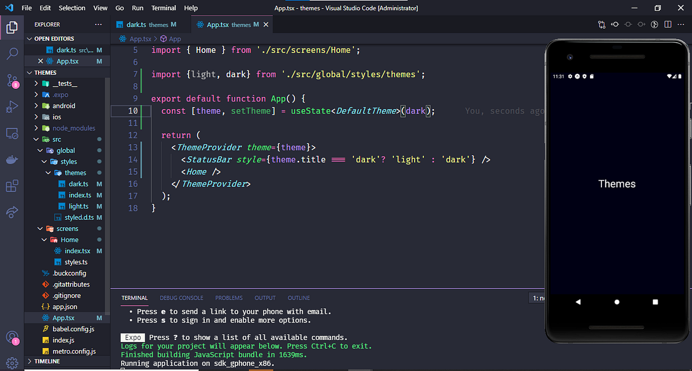Switch to the DEBUG CONSOLE panel tab

point(181,298)
